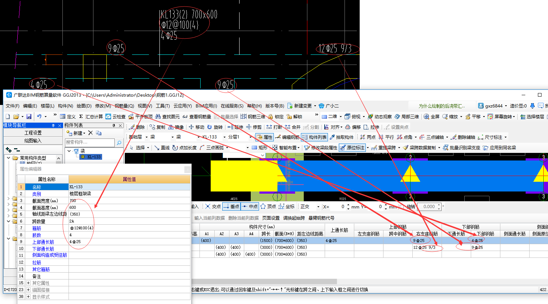Expand 锚固搭接 row in property editor

tap(28, 290)
